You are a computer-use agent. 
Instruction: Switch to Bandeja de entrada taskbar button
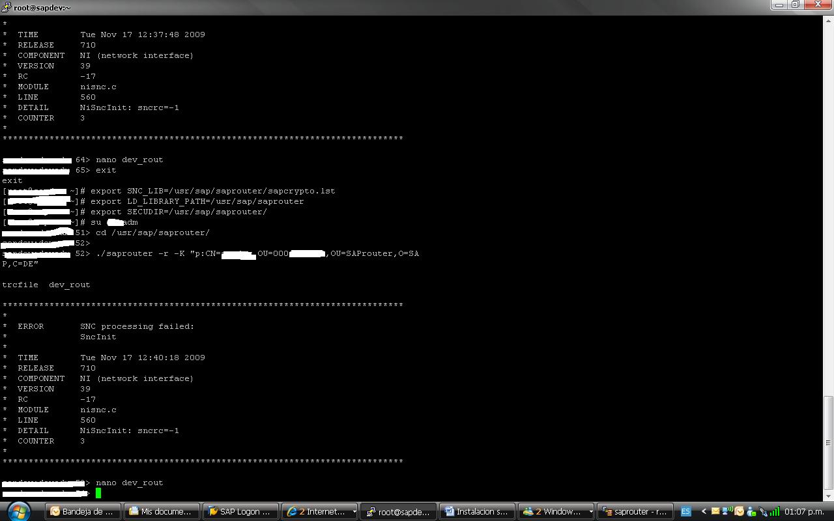click(83, 511)
